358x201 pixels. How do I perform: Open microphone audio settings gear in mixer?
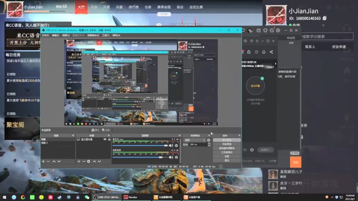(x=176, y=146)
